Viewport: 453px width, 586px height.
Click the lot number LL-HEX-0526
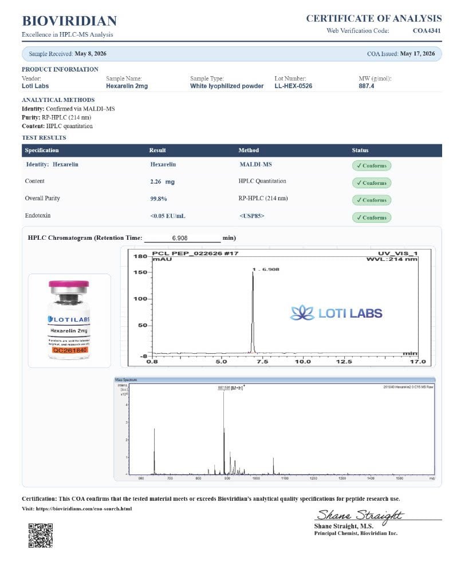pyautogui.click(x=293, y=86)
